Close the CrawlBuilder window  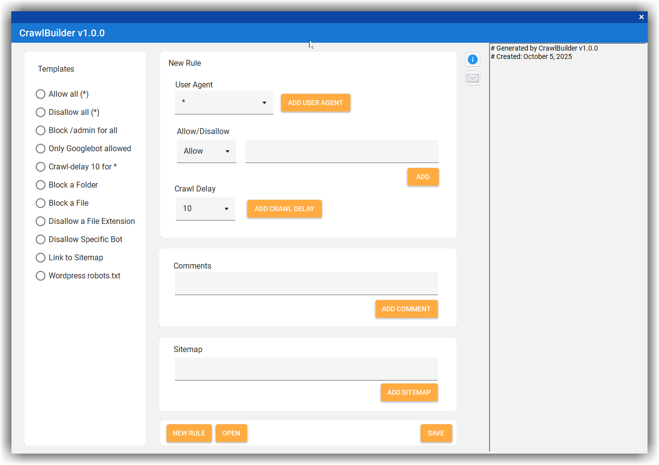pyautogui.click(x=641, y=17)
